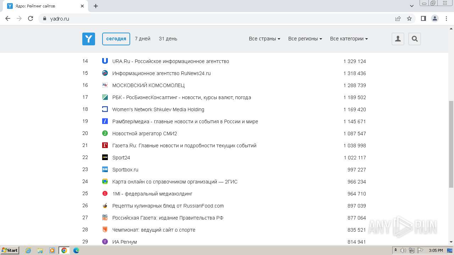The height and width of the screenshot is (255, 454).
Task: Click the Women's Network Shkulev favicon
Action: 105,109
